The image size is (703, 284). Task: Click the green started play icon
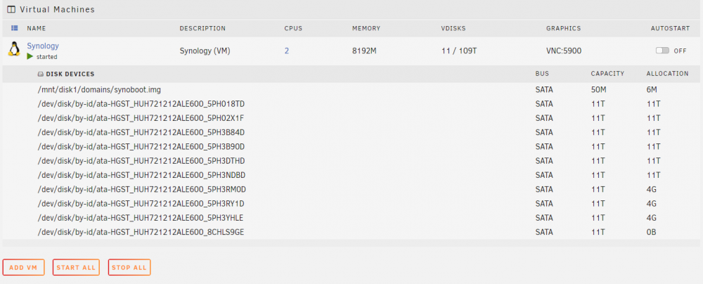(30, 56)
